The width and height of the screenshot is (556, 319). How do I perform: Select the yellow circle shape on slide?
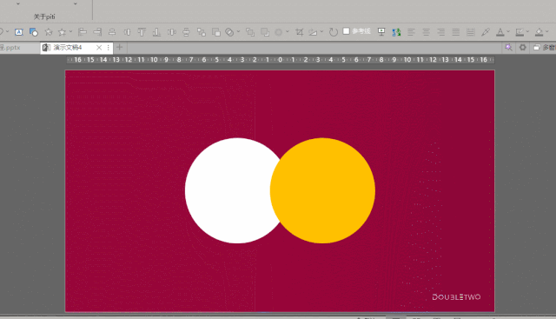pyautogui.click(x=322, y=190)
